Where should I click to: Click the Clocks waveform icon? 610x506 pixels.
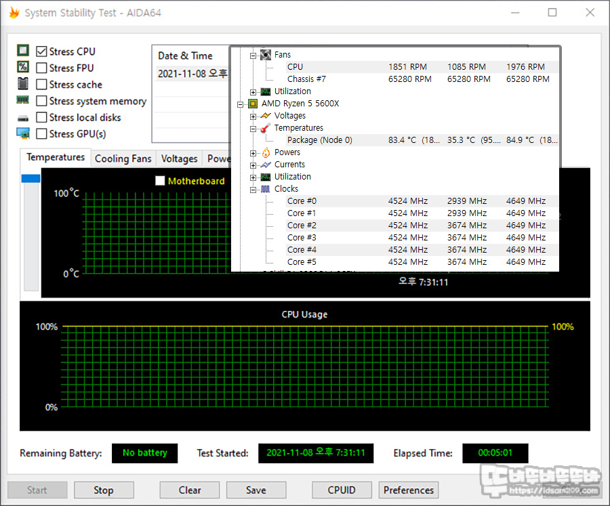coord(266,189)
